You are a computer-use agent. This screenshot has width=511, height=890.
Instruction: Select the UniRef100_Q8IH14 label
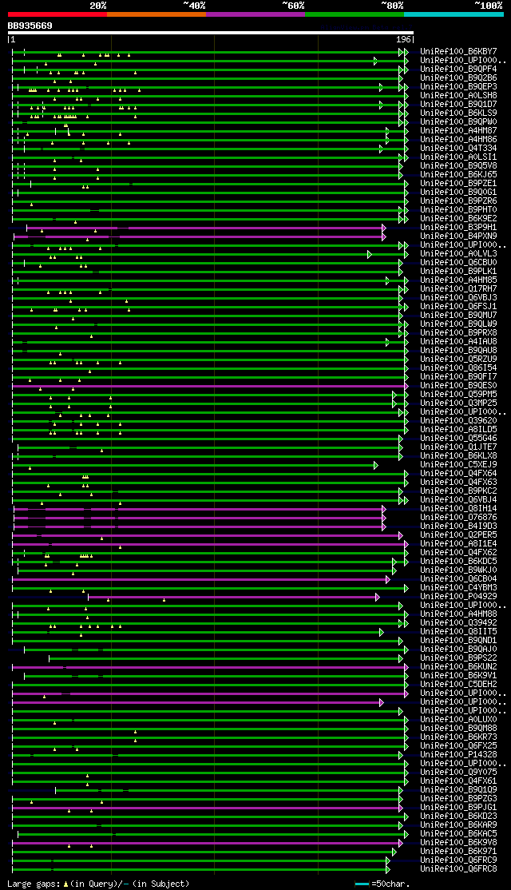[x=459, y=509]
